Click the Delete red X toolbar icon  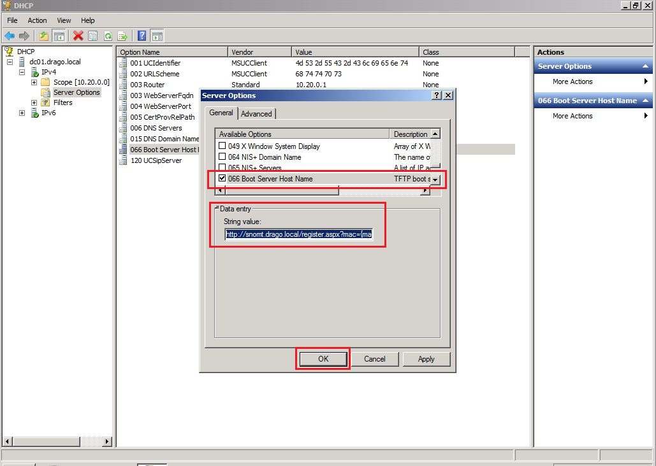coord(77,36)
